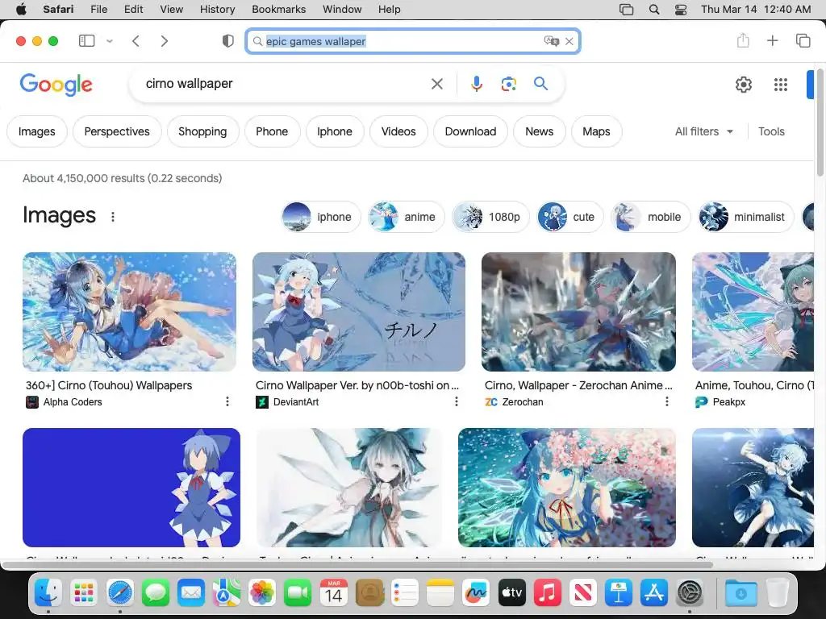Open Music app from the Dock
826x619 pixels.
(x=548, y=593)
